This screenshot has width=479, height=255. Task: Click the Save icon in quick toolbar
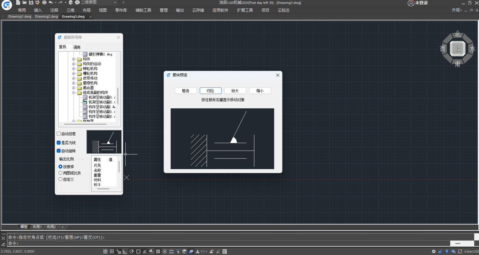tap(31, 2)
